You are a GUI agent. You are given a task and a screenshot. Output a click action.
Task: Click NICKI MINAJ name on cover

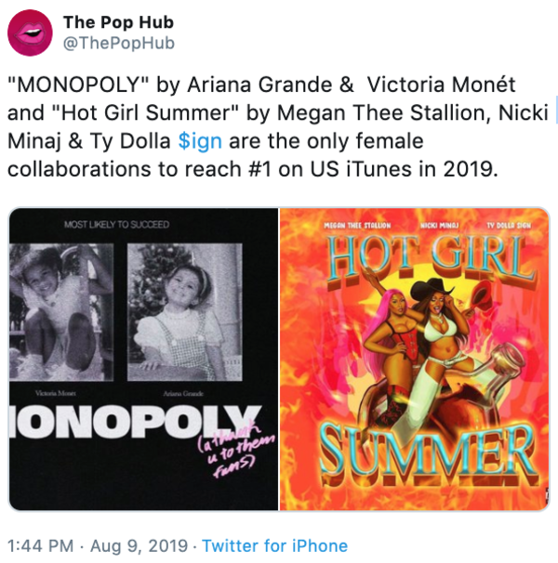pos(439,226)
